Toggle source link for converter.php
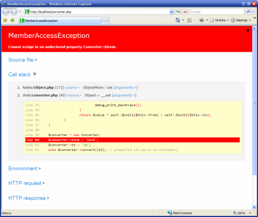 click(74, 95)
